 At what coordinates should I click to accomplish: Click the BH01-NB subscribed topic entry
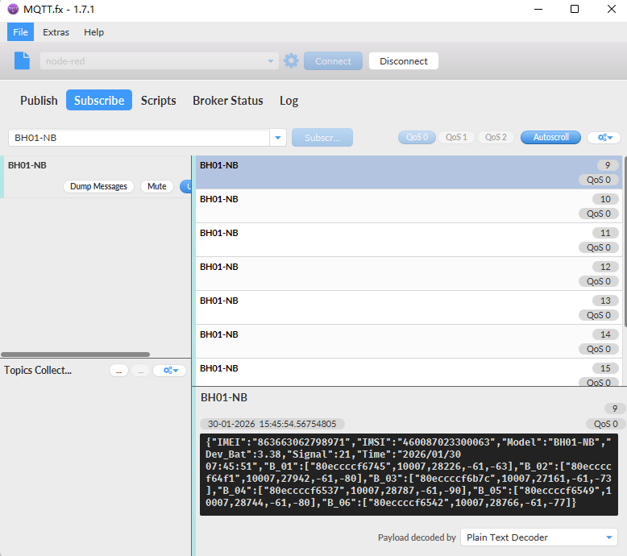(x=96, y=176)
